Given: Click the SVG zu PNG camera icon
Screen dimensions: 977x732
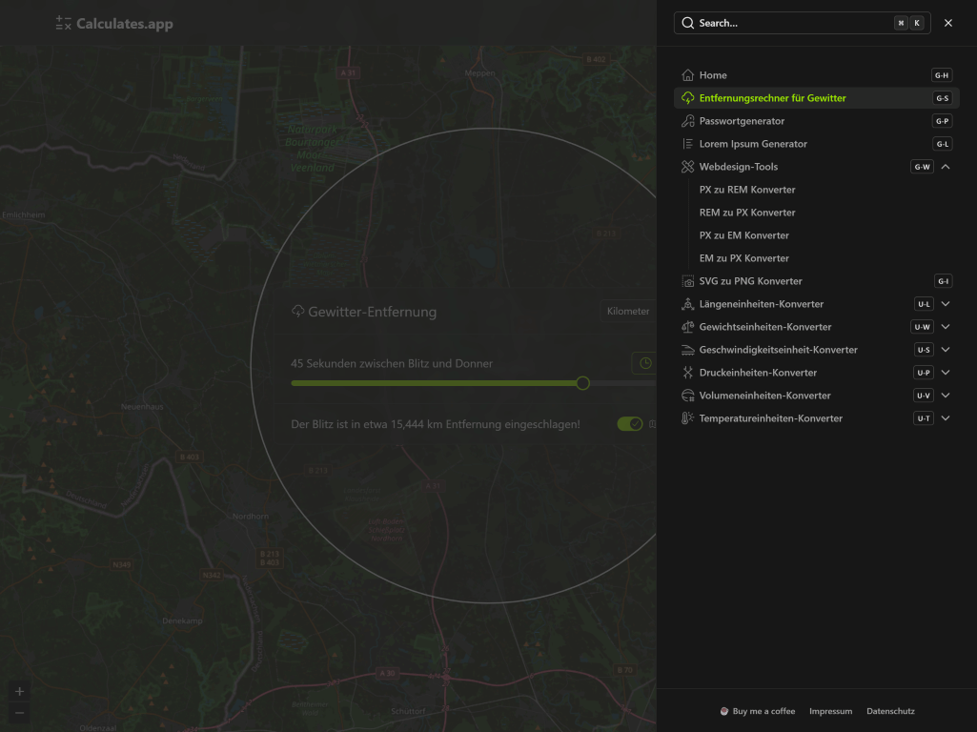Looking at the screenshot, I should coord(688,281).
